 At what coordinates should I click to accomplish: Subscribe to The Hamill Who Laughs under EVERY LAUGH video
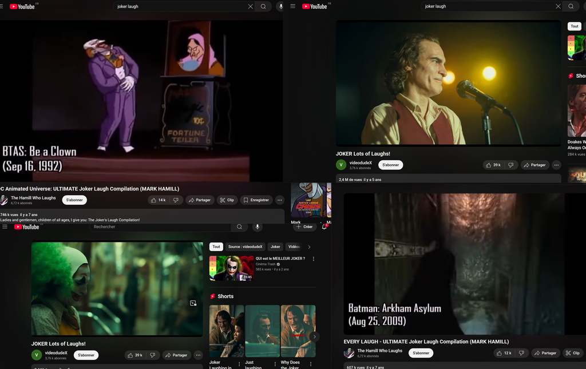tap(421, 353)
